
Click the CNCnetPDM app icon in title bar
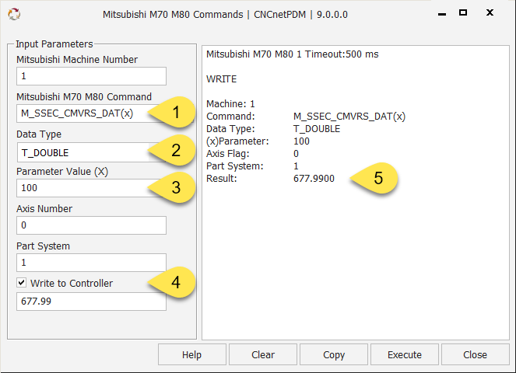click(x=14, y=14)
